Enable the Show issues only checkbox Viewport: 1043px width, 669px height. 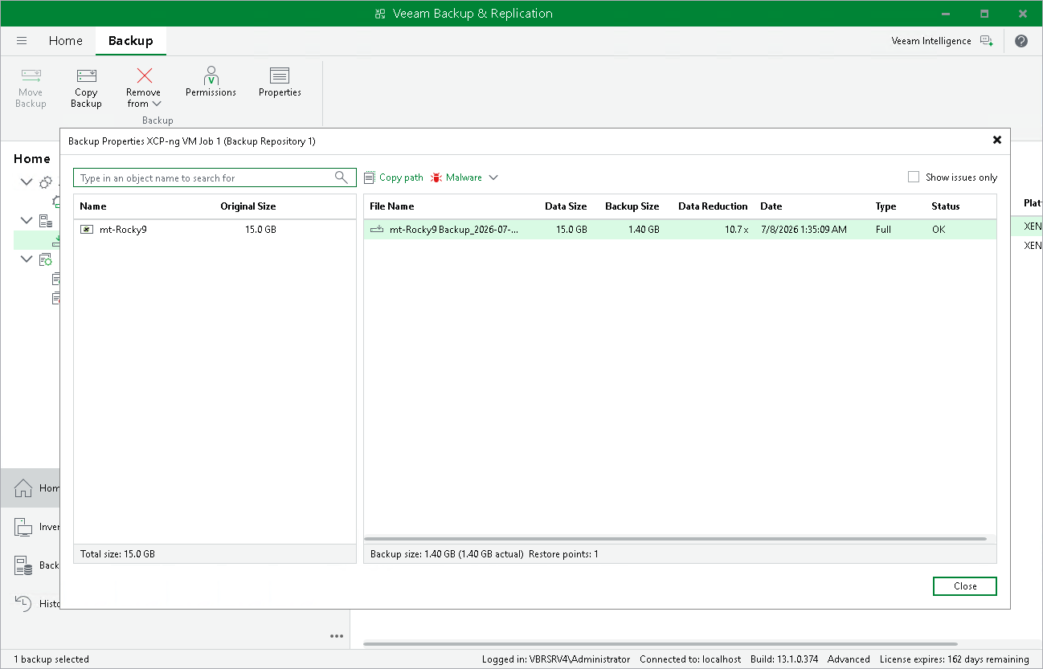coord(914,177)
